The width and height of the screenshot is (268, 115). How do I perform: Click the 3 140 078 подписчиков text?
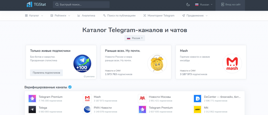[105, 112]
